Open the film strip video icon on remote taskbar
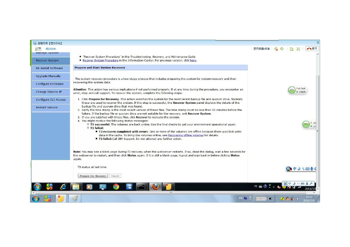Screen dimensions: 350x247 tap(129, 187)
